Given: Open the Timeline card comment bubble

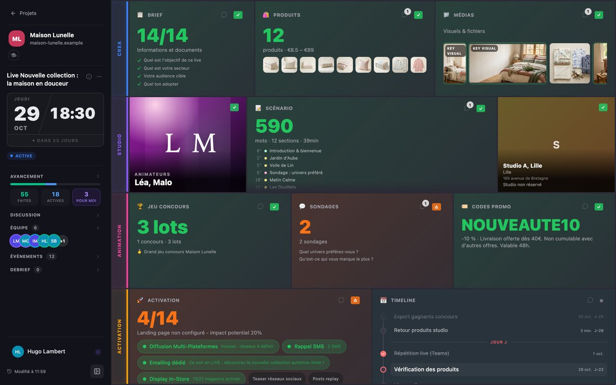Looking at the screenshot, I should pos(590,300).
